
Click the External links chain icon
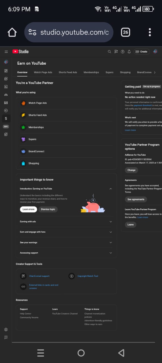pyautogui.click(x=23, y=286)
